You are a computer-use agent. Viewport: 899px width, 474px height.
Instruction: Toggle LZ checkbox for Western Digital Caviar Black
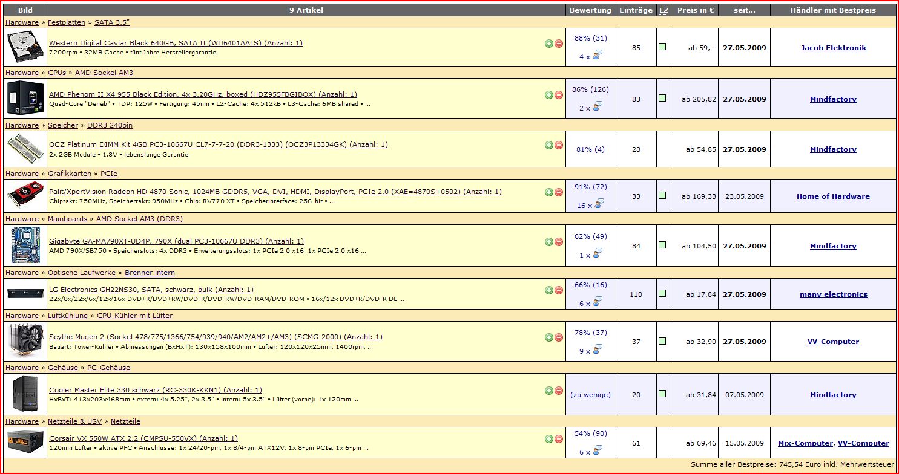pos(662,46)
